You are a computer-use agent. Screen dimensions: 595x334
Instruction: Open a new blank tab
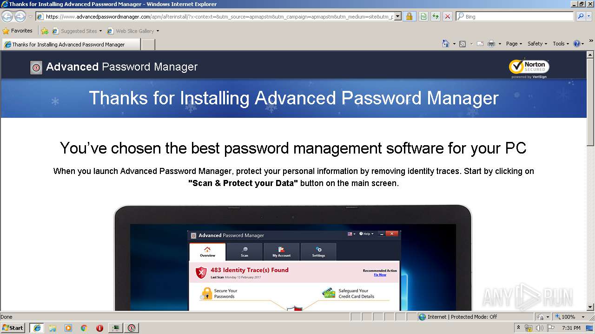[148, 45]
